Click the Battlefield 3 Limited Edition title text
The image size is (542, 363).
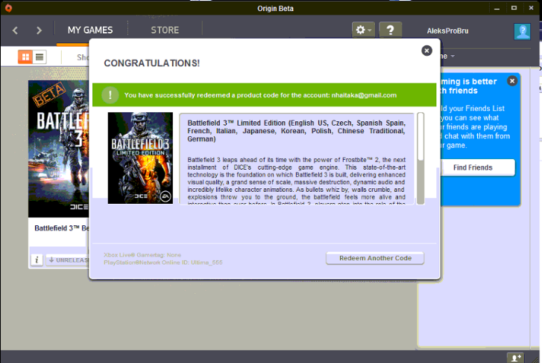(296, 131)
